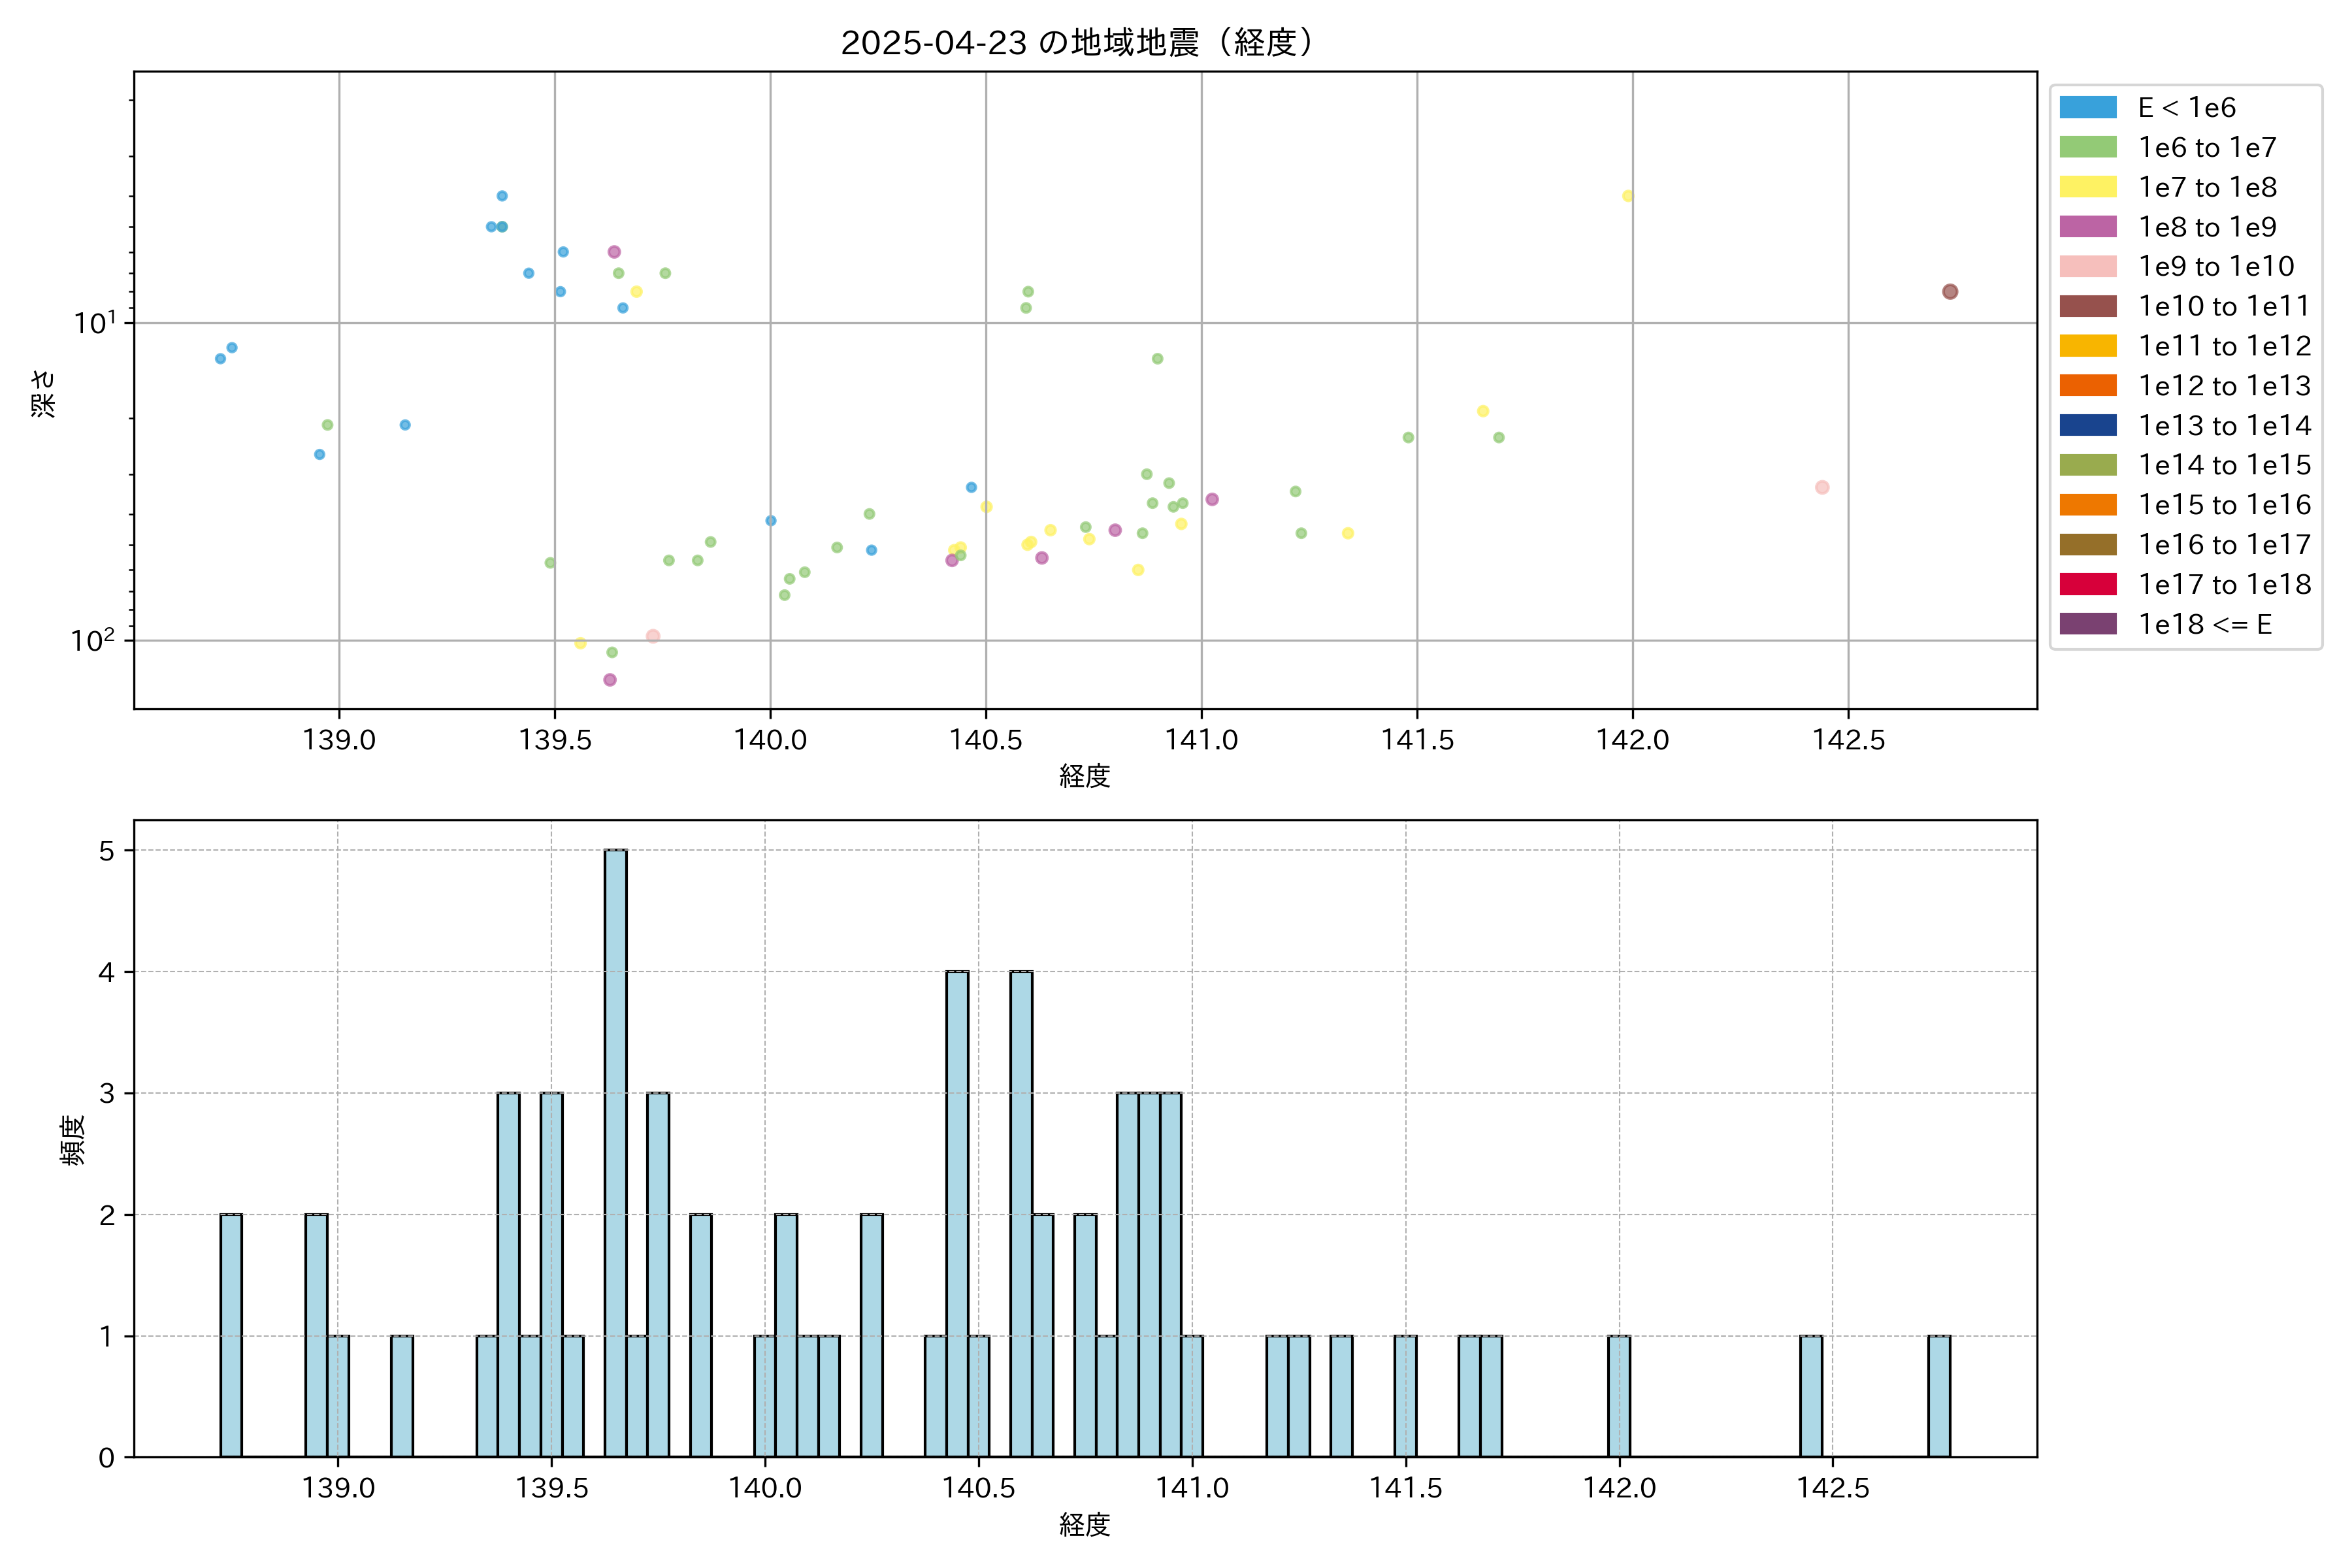This screenshot has height=1568, width=2352.
Task: Click the dark blue 1e13 to 1e14 swatch
Action: [x=2087, y=425]
